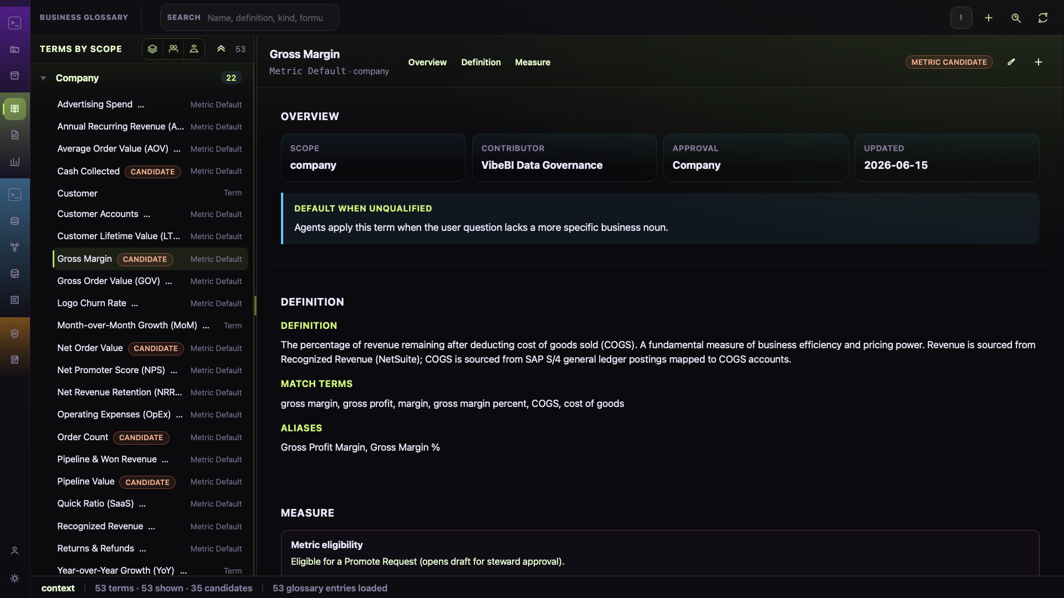
Task: Select the Recognized Revenue term
Action: [150, 526]
